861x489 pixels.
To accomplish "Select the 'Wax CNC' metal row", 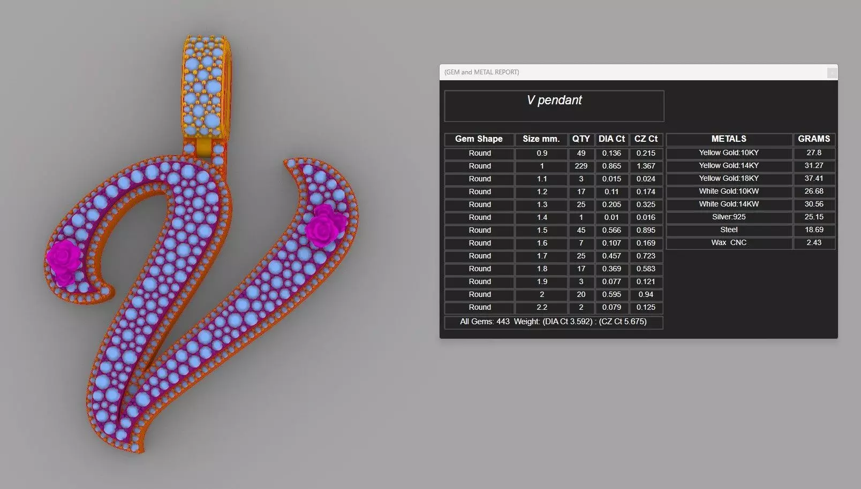I will 729,243.
